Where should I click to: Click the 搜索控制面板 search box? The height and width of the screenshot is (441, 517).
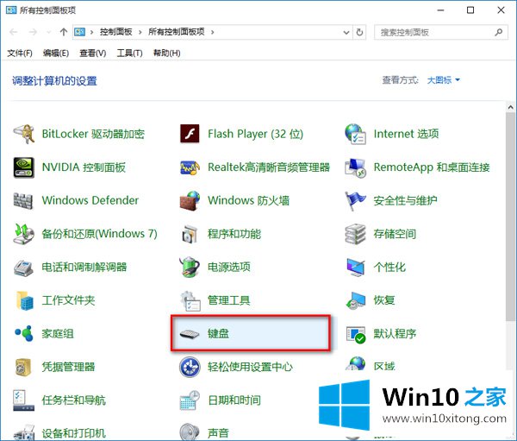point(441,33)
